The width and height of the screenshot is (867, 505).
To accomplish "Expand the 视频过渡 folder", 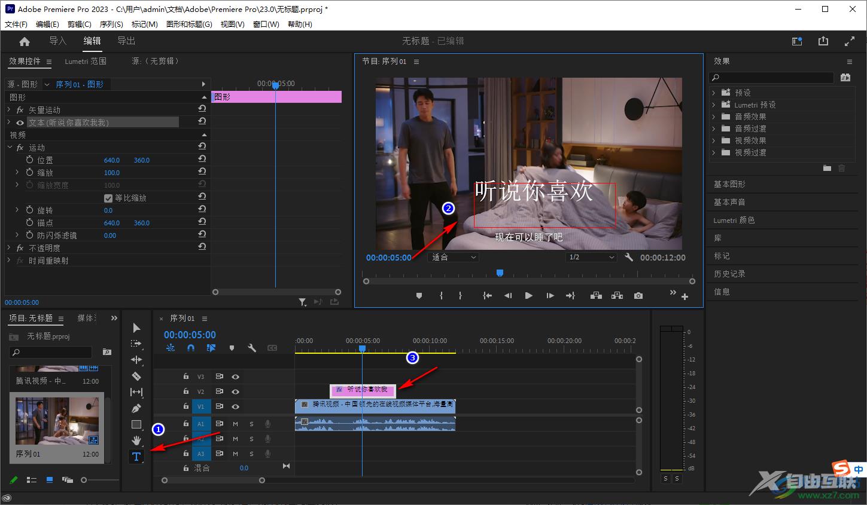I will [714, 152].
